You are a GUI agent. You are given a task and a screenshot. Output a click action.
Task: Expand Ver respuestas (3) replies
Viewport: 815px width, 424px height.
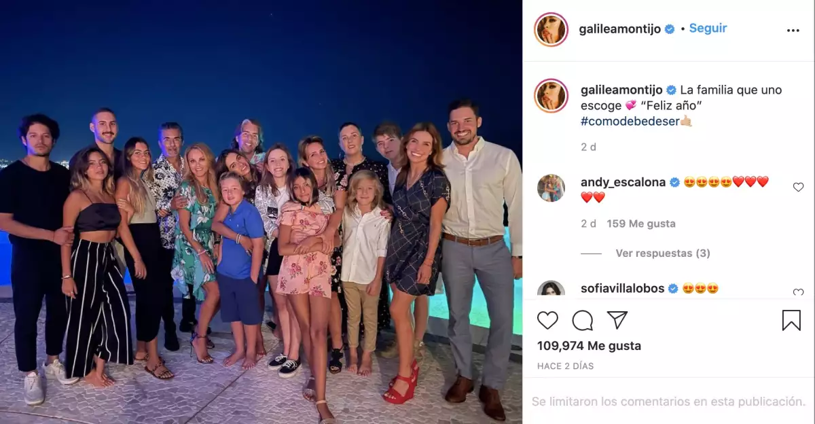coord(663,253)
